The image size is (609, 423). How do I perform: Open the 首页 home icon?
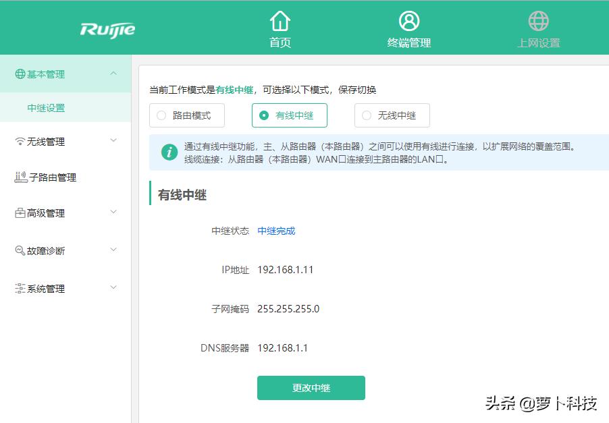(x=280, y=22)
